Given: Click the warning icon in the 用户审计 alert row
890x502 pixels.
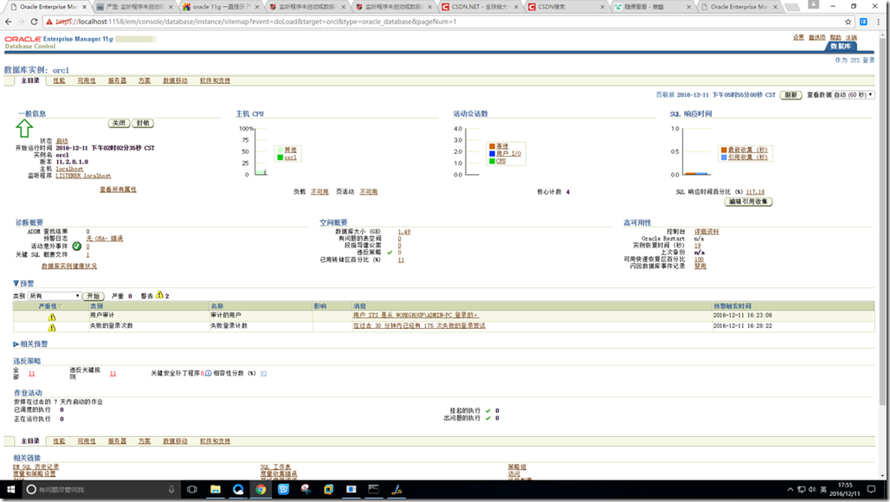Looking at the screenshot, I should click(52, 317).
